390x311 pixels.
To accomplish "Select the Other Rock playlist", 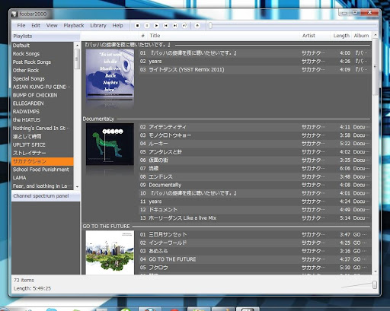I will click(43, 70).
